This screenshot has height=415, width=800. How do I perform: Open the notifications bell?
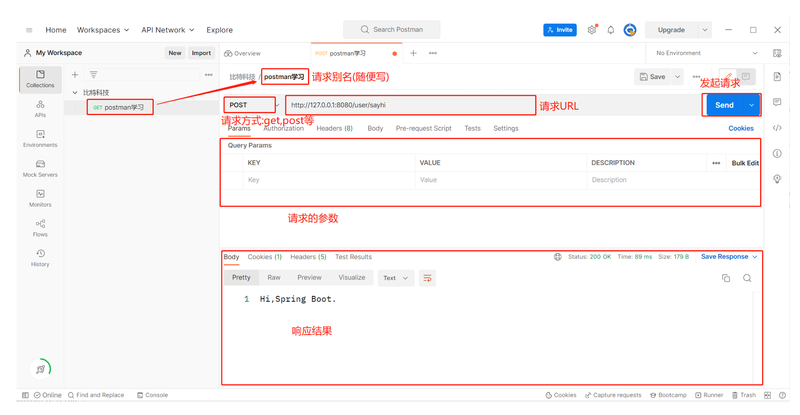click(x=611, y=30)
